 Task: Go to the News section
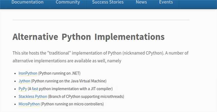pos(141,2)
